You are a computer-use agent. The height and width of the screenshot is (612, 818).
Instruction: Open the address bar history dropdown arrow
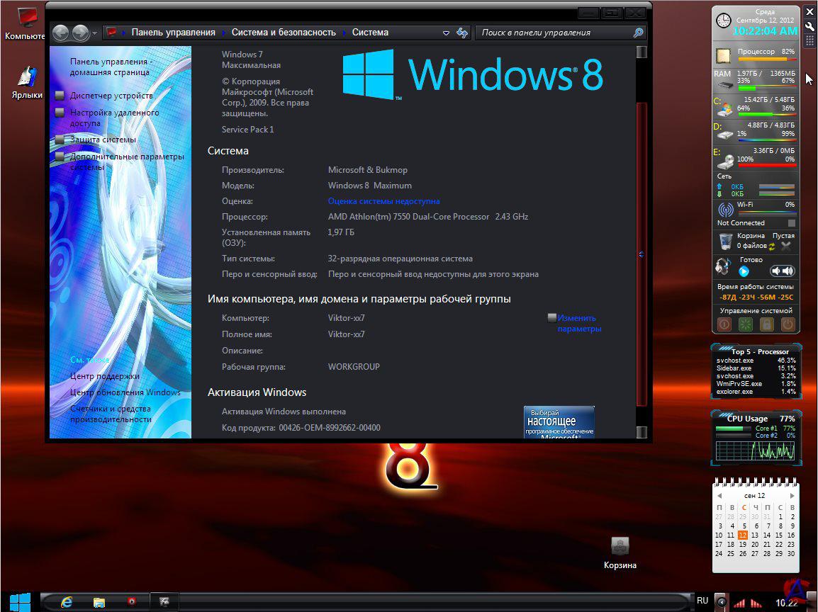446,33
